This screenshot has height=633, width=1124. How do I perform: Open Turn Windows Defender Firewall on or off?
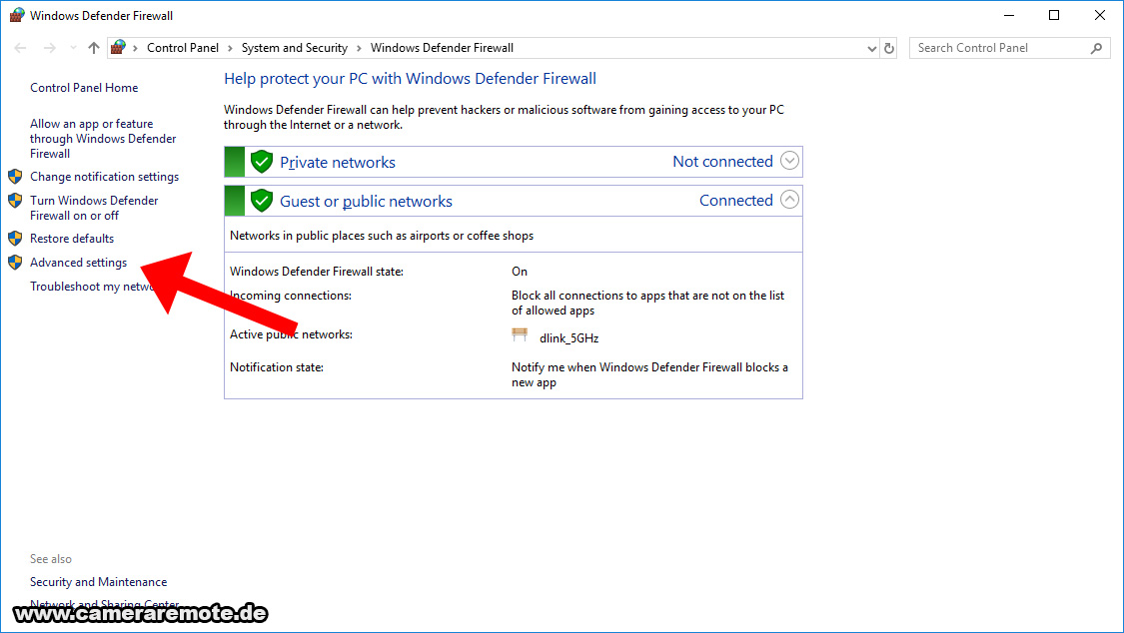[x=94, y=208]
